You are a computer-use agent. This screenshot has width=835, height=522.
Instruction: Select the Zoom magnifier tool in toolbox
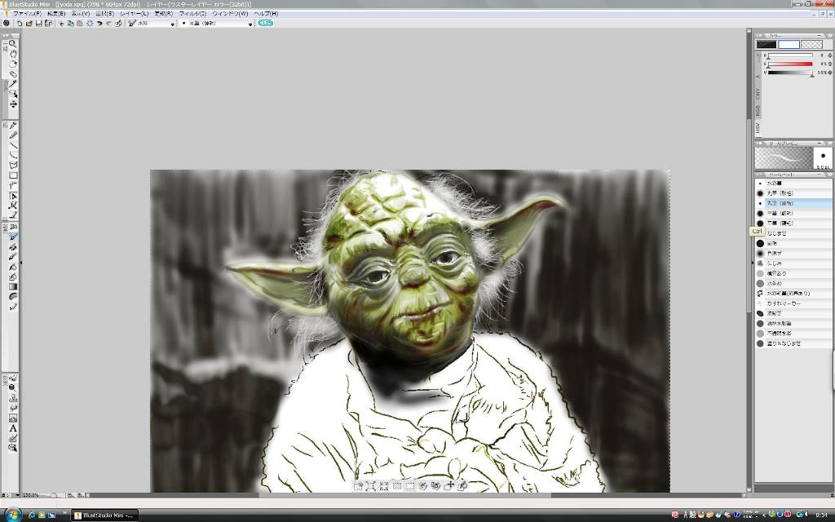tap(13, 44)
